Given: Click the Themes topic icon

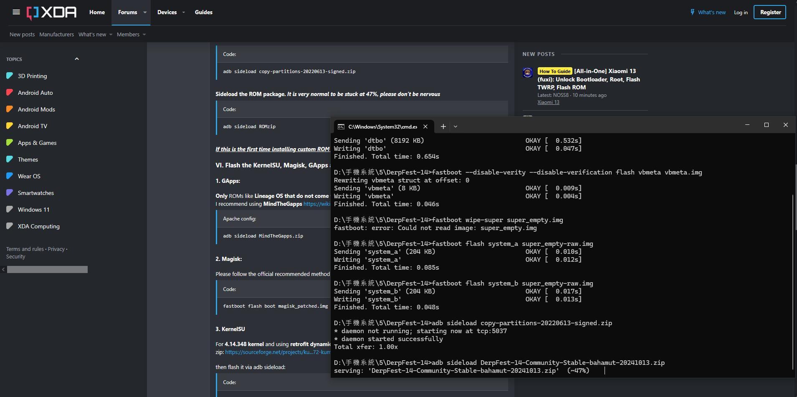Looking at the screenshot, I should 10,159.
